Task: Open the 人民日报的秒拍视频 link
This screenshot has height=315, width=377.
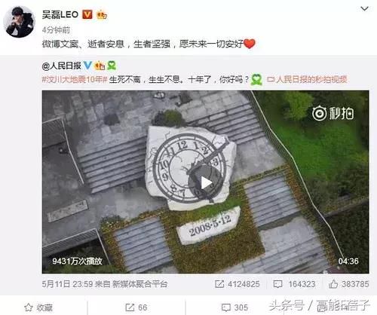Action: point(307,80)
